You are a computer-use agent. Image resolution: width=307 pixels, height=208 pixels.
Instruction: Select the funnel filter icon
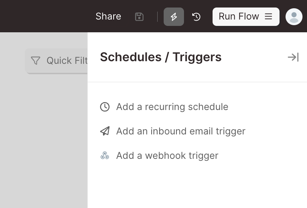(35, 60)
